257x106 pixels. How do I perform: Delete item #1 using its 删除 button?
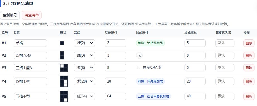click(249, 43)
